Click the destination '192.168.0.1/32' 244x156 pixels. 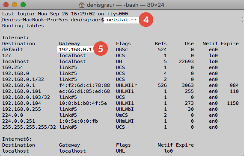click(x=23, y=79)
